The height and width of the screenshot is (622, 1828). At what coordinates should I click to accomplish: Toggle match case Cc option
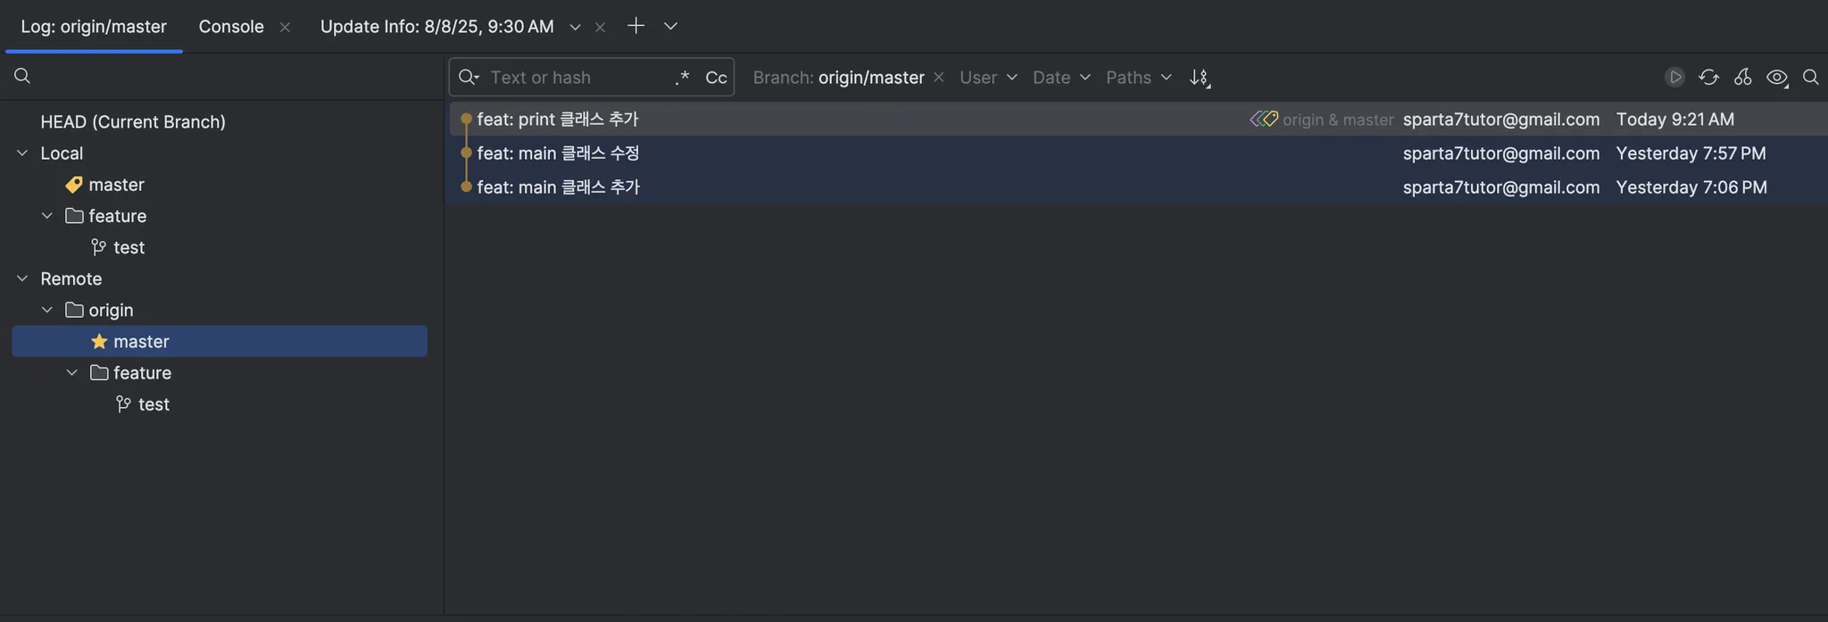pyautogui.click(x=716, y=78)
